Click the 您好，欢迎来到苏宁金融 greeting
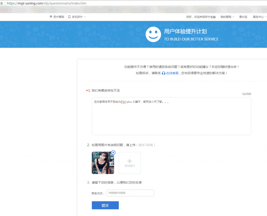Viewport: 267px width, 216px height. pos(201,17)
